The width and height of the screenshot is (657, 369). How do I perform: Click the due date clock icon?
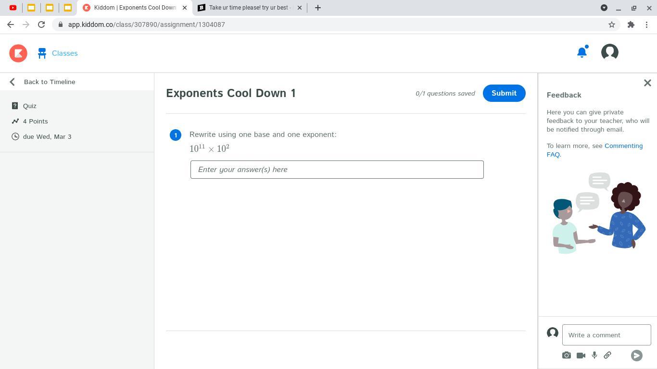15,136
